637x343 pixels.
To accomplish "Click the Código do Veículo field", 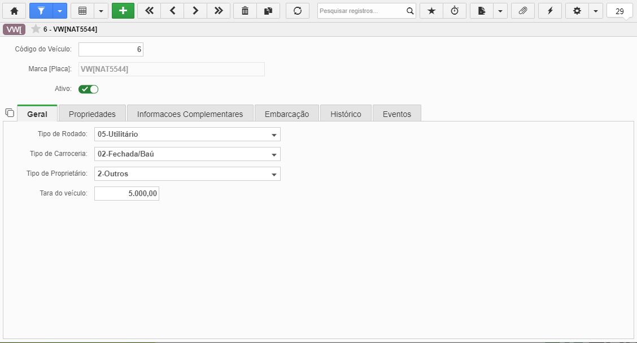I will (x=111, y=50).
